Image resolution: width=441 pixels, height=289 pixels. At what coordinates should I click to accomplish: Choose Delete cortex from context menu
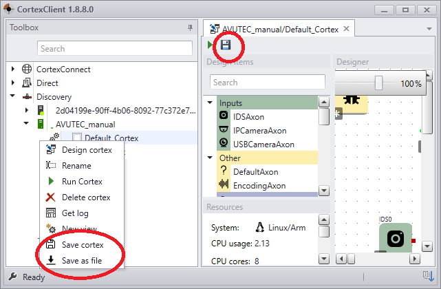click(82, 197)
